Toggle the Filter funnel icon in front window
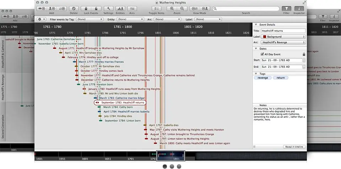Screen dimensions: 341x169 (x=286, y=9)
